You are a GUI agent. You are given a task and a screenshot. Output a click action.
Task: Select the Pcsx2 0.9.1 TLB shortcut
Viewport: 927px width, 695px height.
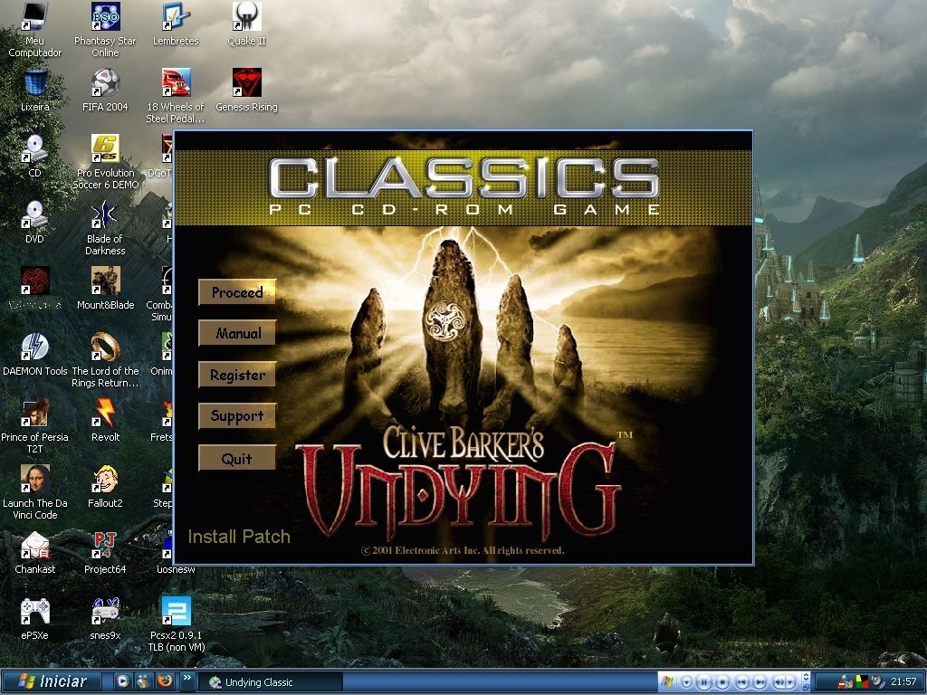coord(176,624)
